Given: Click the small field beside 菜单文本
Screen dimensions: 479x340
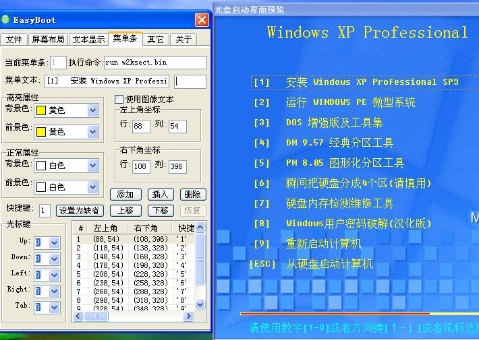Looking at the screenshot, I should 190,81.
